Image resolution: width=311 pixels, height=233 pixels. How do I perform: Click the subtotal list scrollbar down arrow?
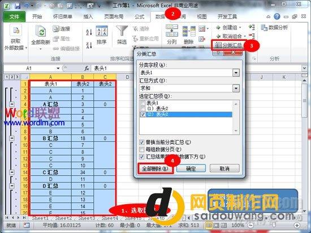pos(236,131)
